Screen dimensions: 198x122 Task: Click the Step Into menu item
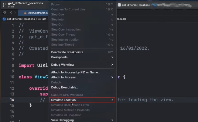[82, 20]
